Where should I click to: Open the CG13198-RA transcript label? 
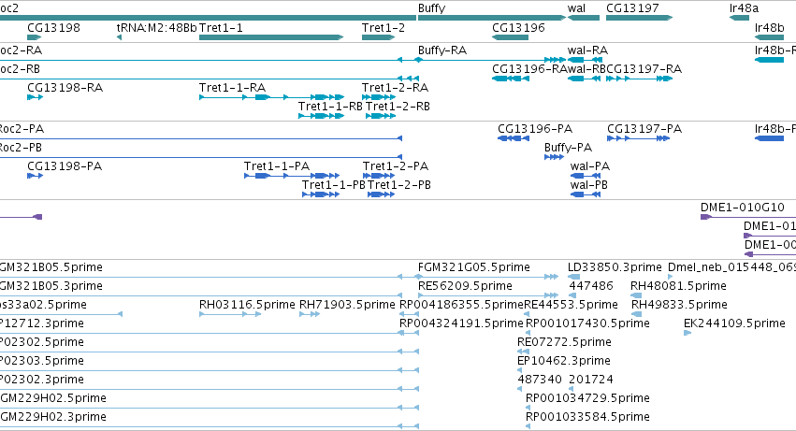click(65, 88)
